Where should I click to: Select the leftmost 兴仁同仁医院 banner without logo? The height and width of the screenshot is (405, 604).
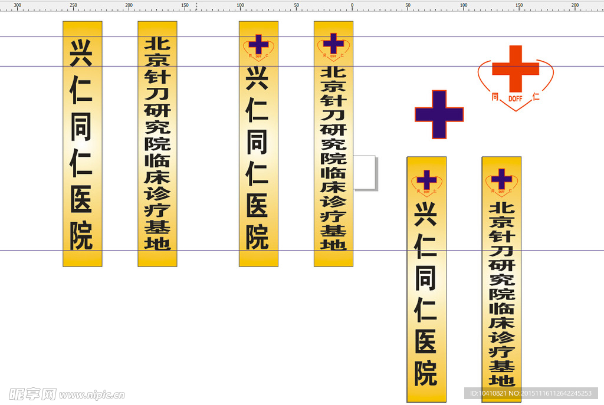coord(82,144)
